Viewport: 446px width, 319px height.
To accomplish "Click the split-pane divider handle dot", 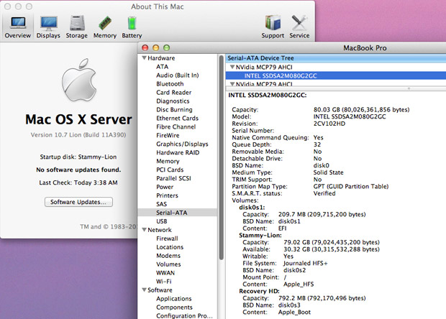I will [x=409, y=88].
